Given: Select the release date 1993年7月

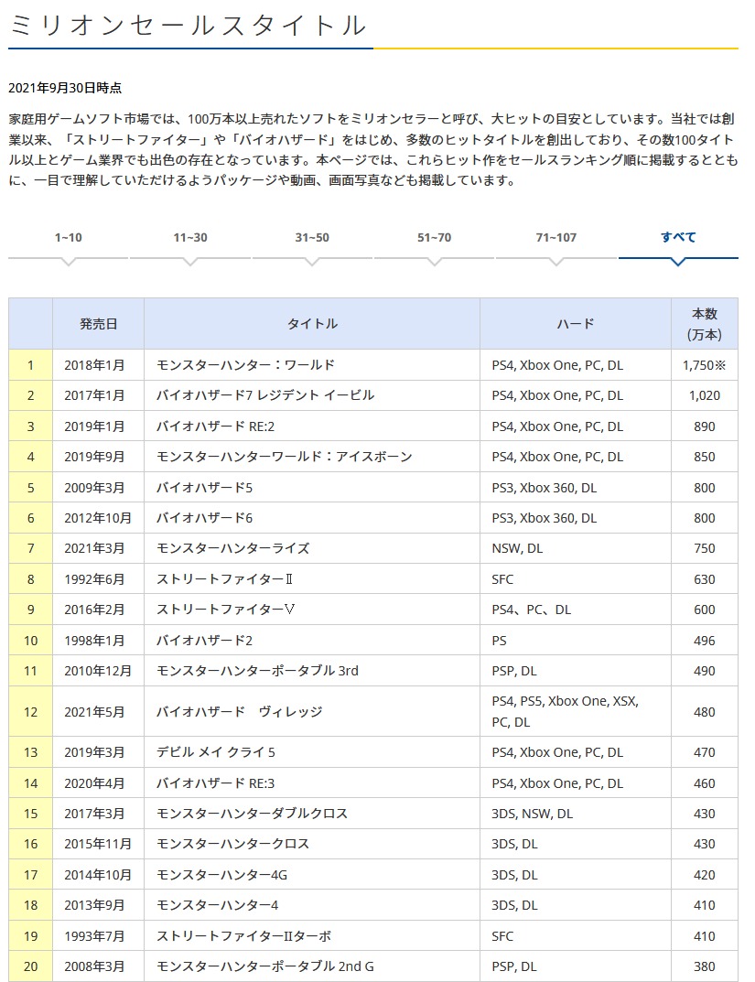Looking at the screenshot, I should (x=94, y=936).
